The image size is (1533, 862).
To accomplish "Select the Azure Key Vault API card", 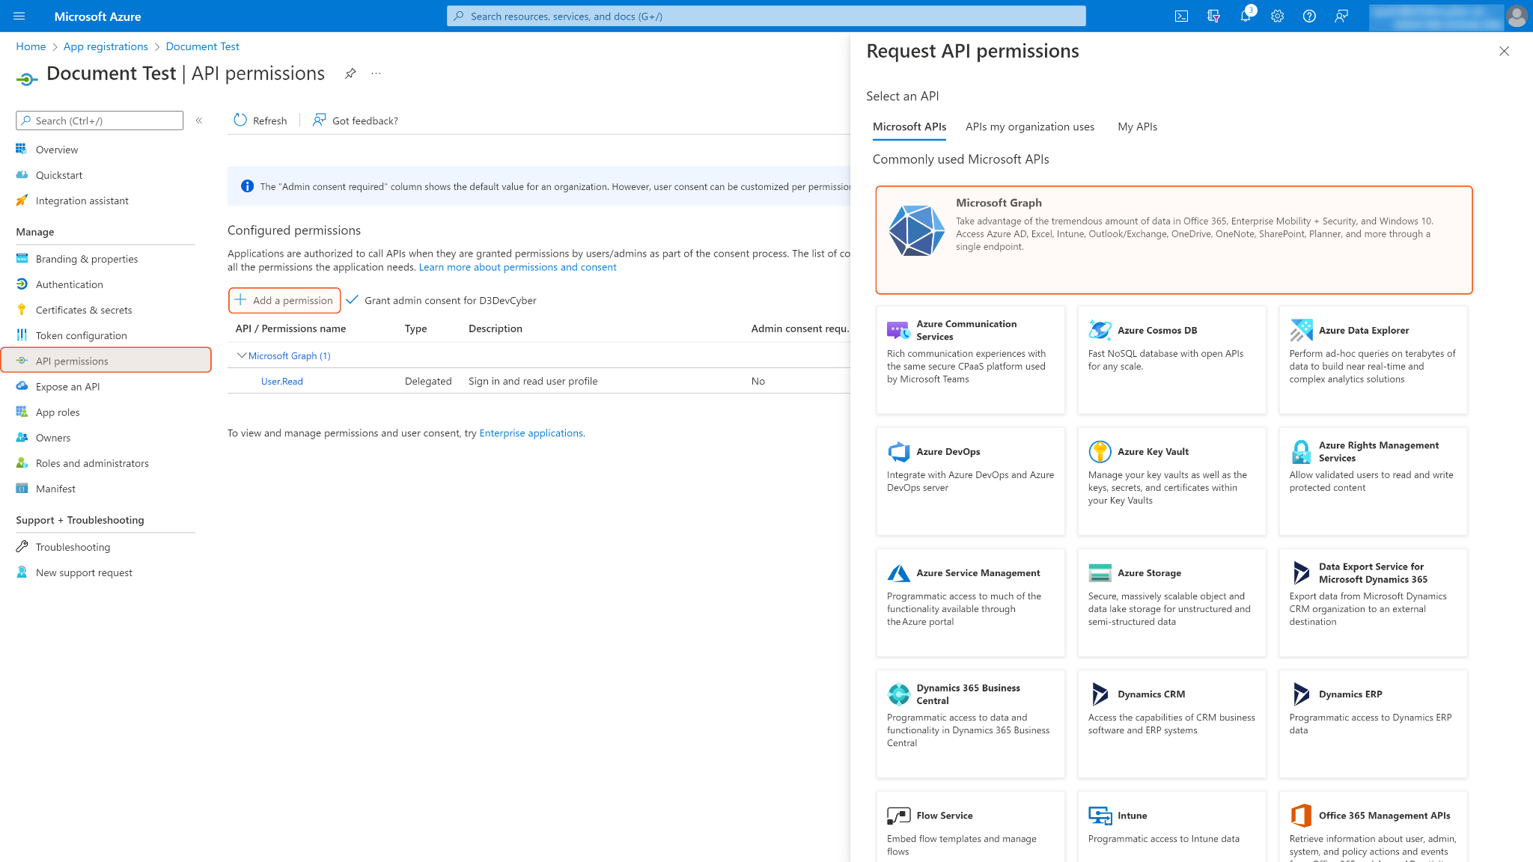I will pyautogui.click(x=1171, y=480).
